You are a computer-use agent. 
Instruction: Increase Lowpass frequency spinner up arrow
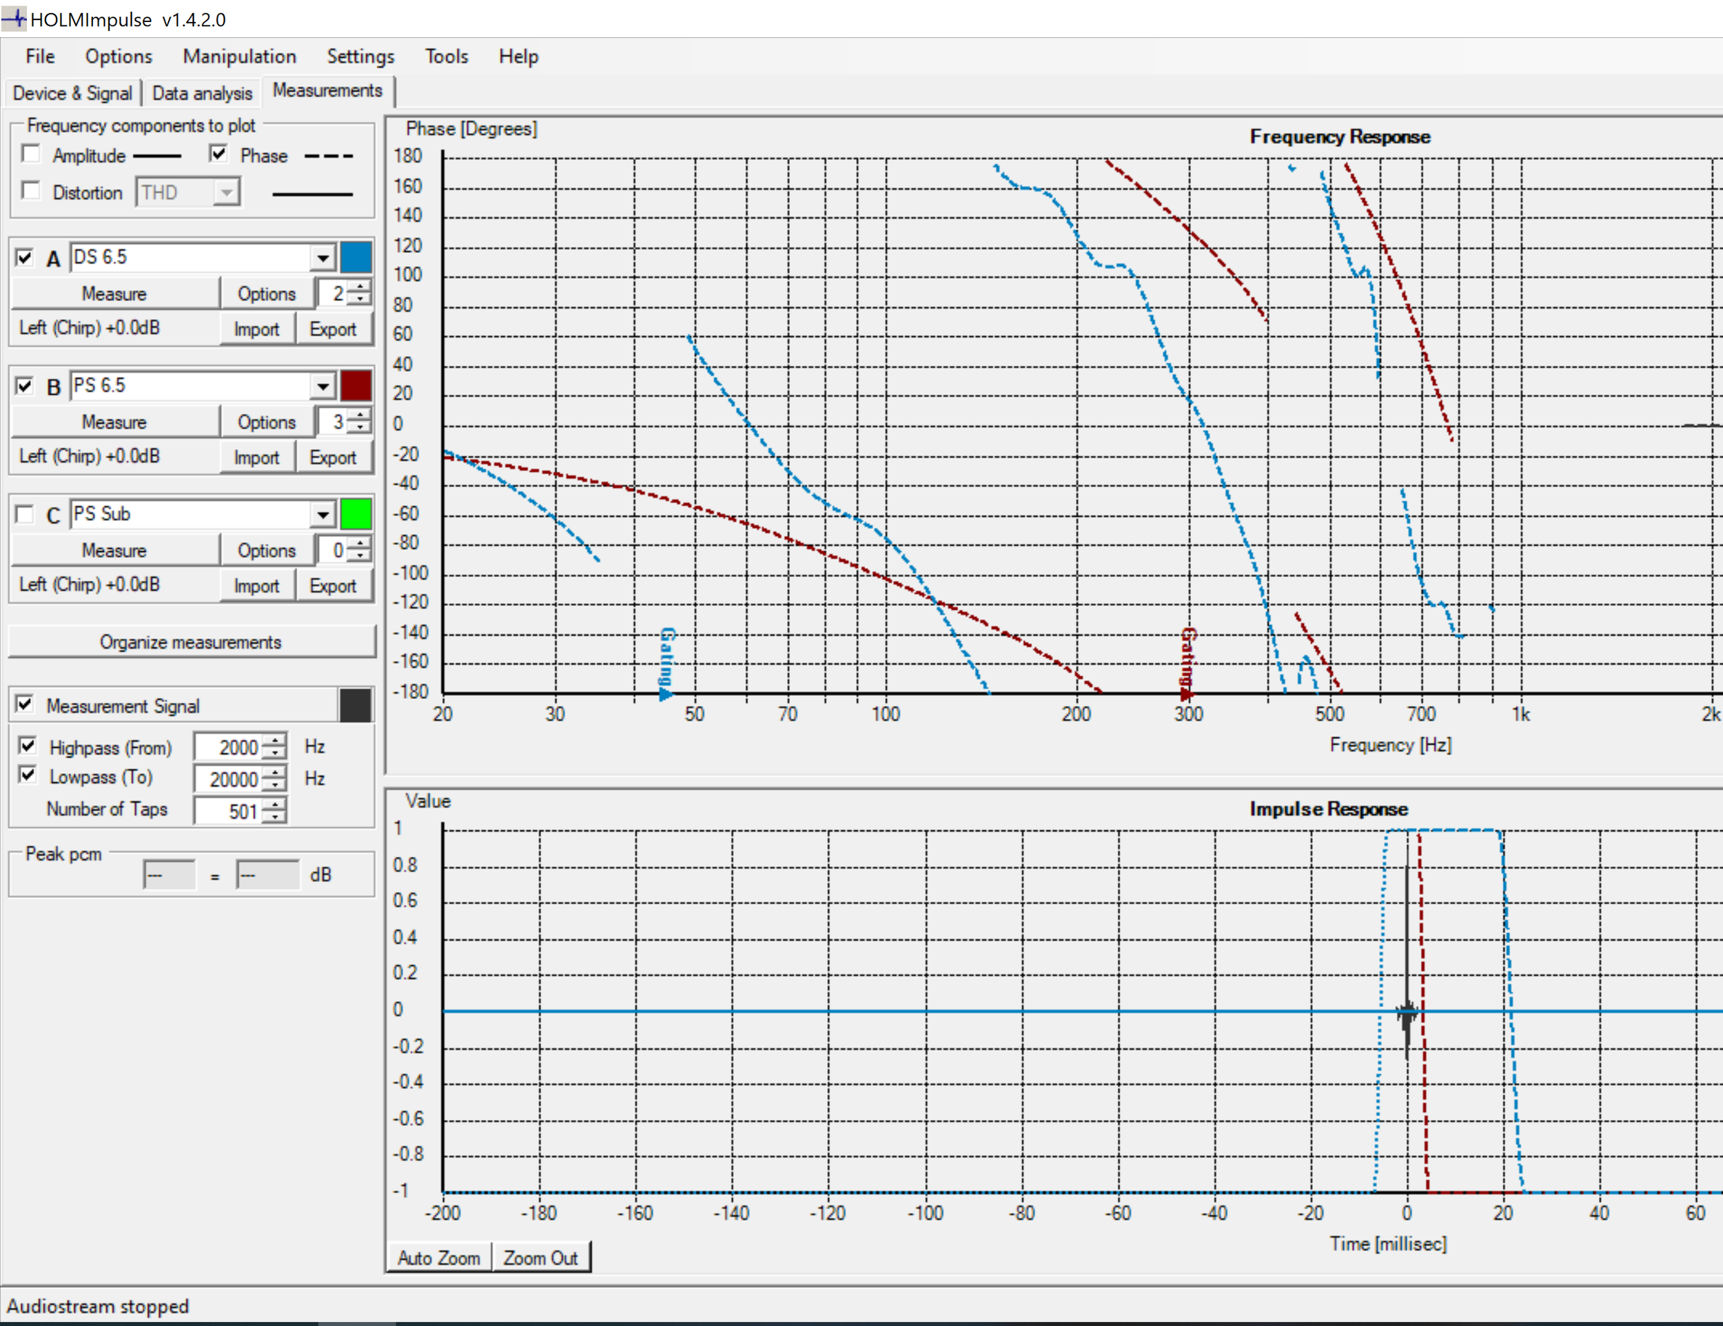pos(274,773)
